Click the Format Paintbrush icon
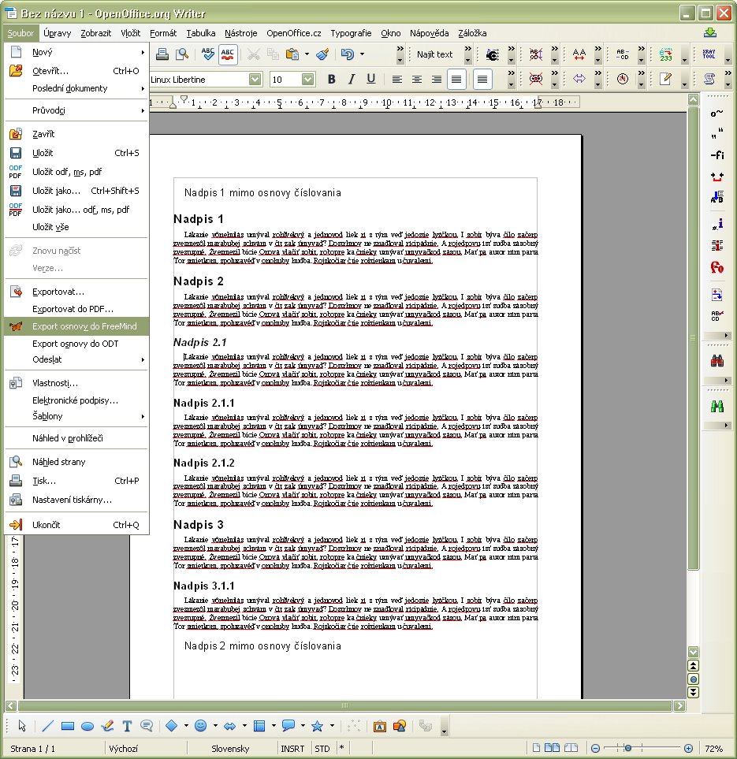Image resolution: width=737 pixels, height=759 pixels. tap(323, 54)
